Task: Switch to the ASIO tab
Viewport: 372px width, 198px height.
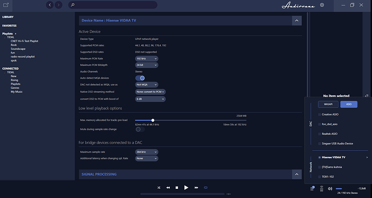Action: 349,104
